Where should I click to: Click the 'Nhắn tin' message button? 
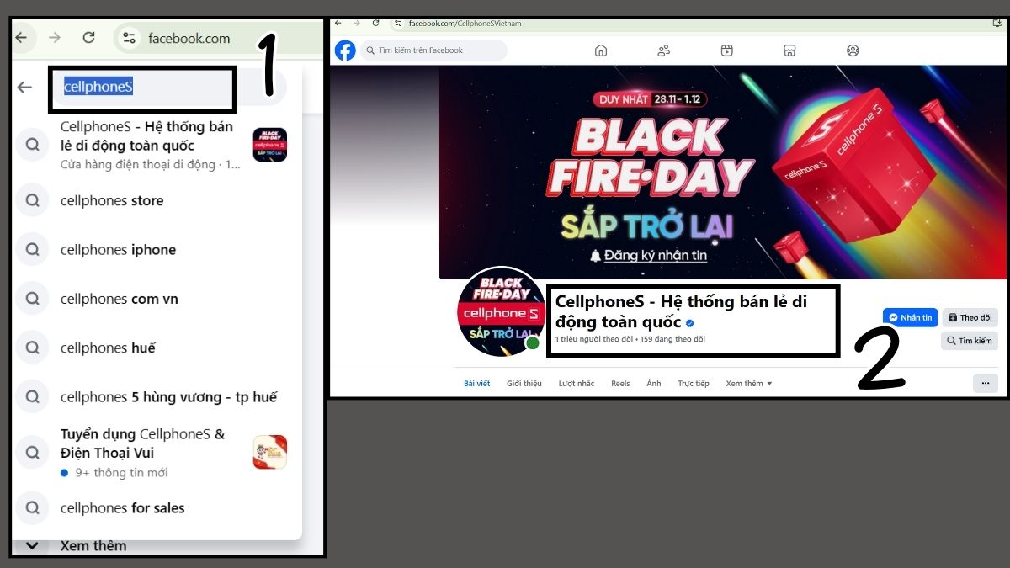pyautogui.click(x=910, y=317)
